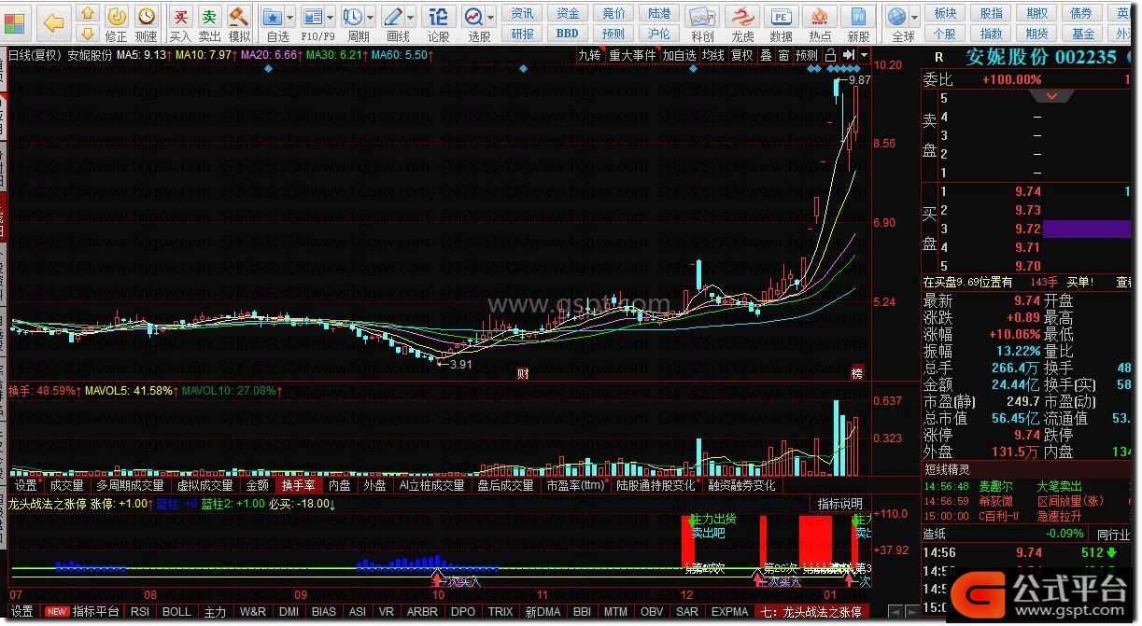Screen dimensions: 1142x626
Task: Open the F10/F9 info icon
Action: point(313,17)
